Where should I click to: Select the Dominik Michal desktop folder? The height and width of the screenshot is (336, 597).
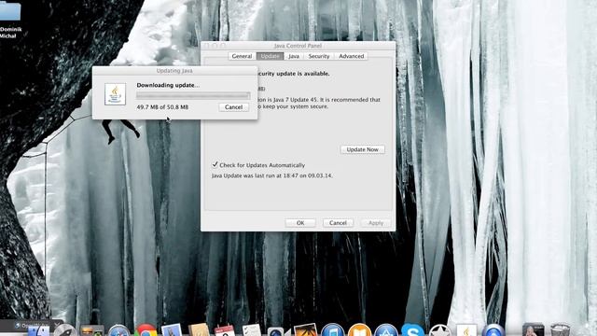tap(10, 19)
